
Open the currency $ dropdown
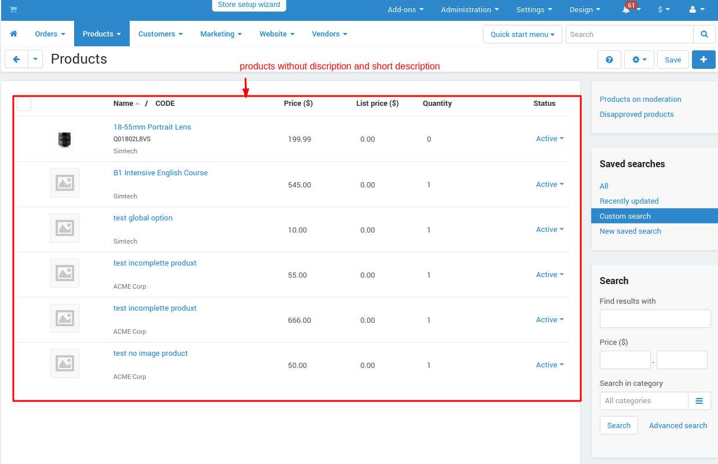664,10
